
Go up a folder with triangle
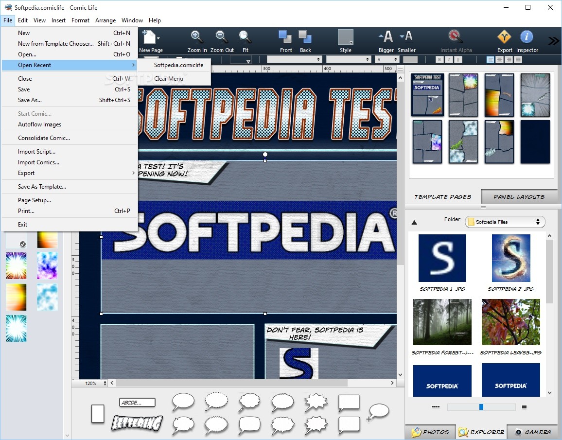click(x=414, y=223)
